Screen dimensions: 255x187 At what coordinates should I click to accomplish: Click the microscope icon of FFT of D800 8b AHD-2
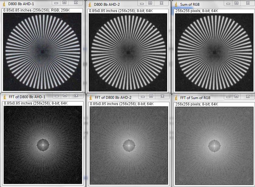coord(91,97)
